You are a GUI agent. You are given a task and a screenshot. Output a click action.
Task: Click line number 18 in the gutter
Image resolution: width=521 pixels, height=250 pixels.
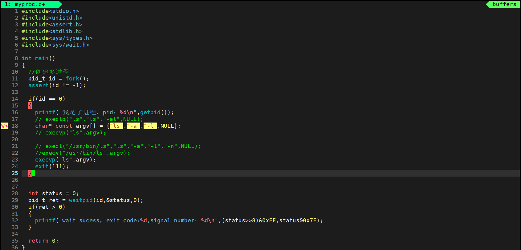click(x=15, y=126)
